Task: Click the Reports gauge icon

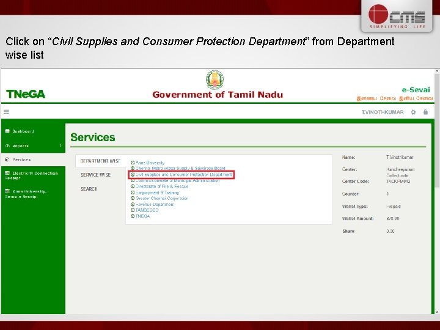Action: 7,145
